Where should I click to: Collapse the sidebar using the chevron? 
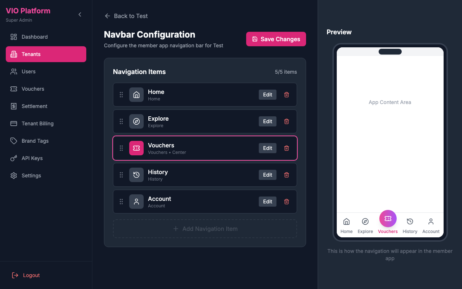79,14
